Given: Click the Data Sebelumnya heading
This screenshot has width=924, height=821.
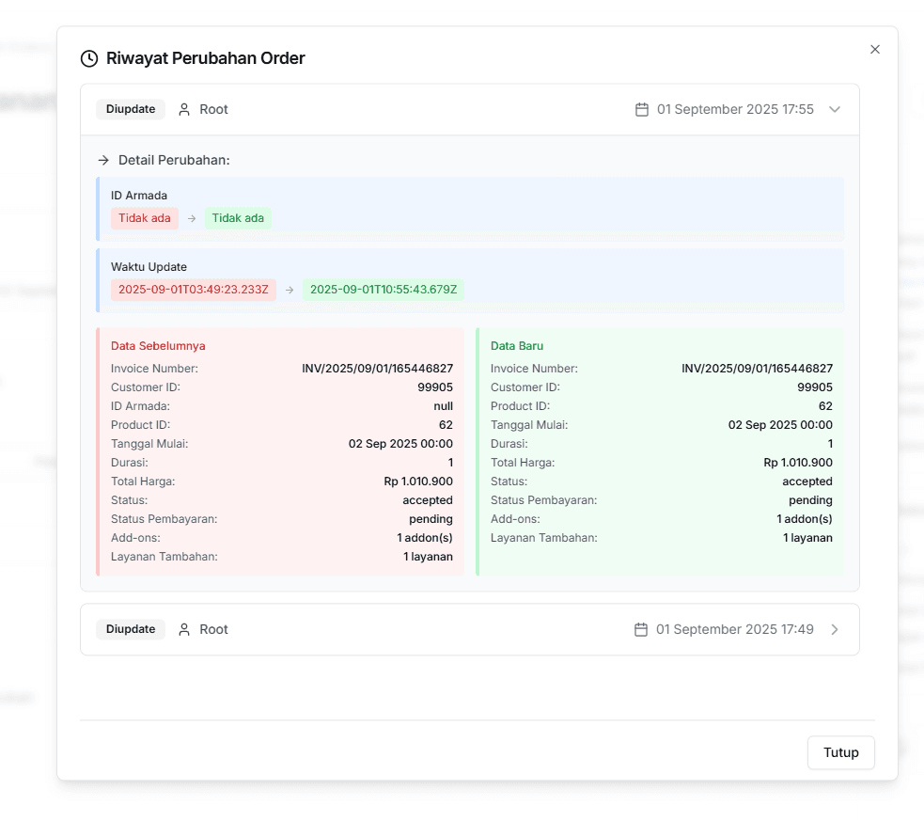Looking at the screenshot, I should pyautogui.click(x=158, y=346).
